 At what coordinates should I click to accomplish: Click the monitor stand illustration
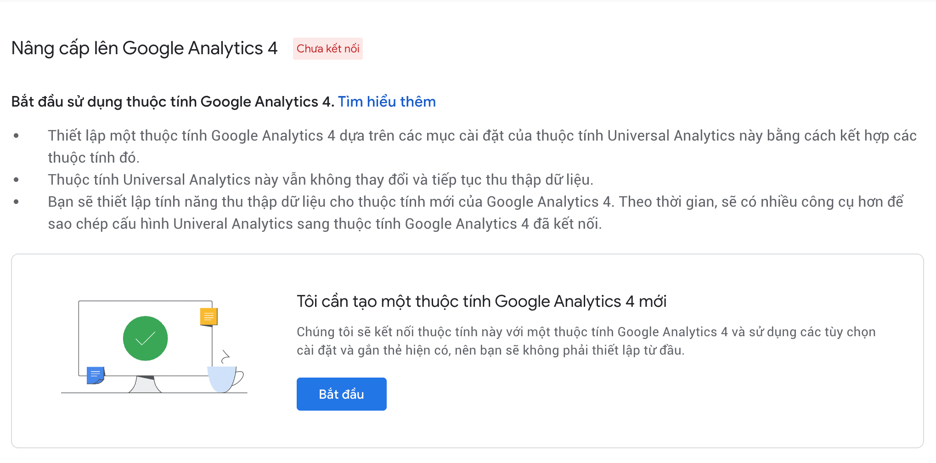[x=145, y=384]
